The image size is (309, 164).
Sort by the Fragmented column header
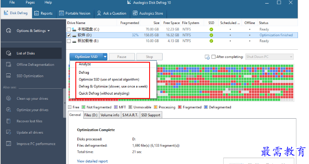pos(130,23)
